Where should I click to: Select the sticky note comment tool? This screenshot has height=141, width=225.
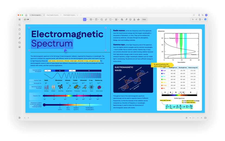click(x=102, y=20)
